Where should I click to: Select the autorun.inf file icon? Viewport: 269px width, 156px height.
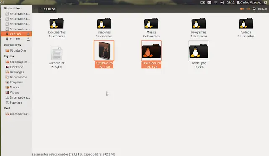click(57, 53)
